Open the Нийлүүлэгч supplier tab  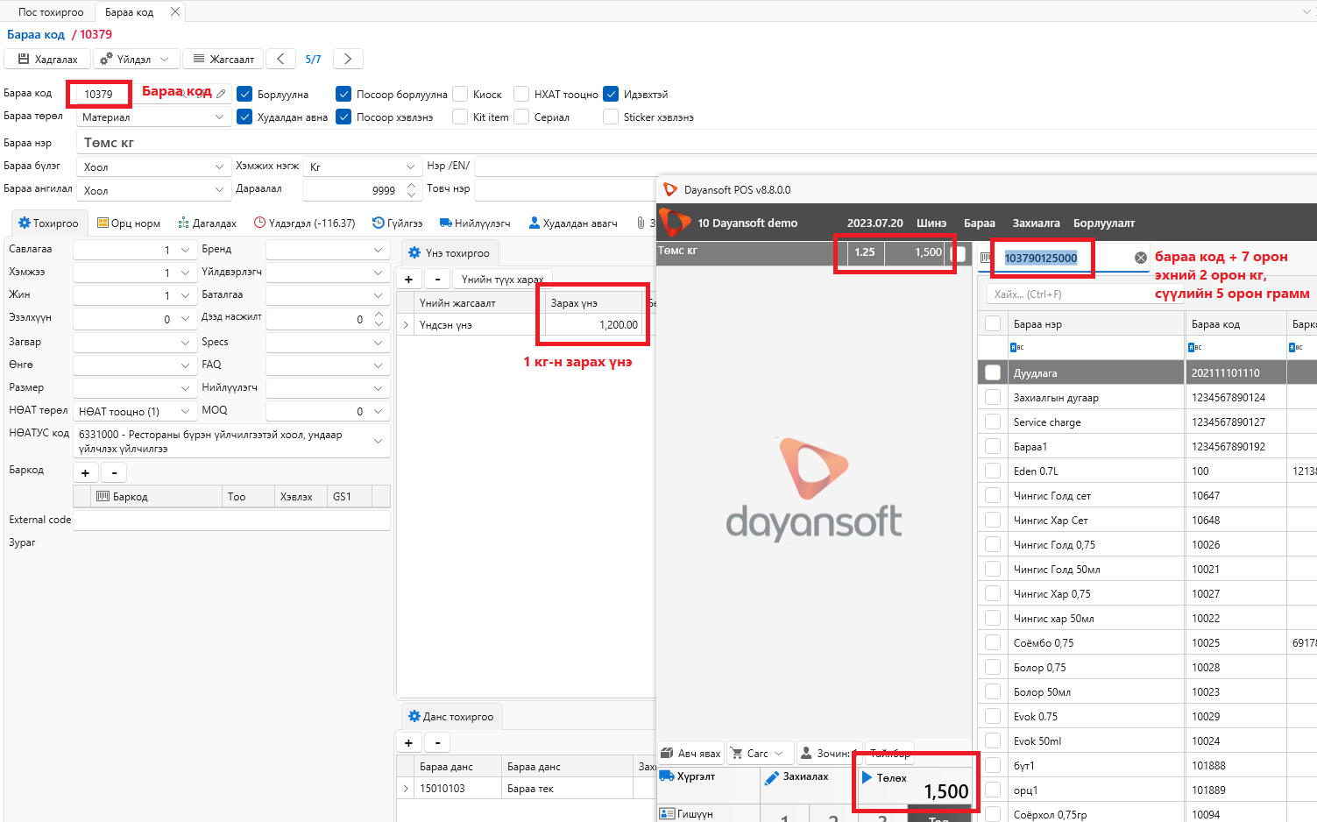[475, 223]
